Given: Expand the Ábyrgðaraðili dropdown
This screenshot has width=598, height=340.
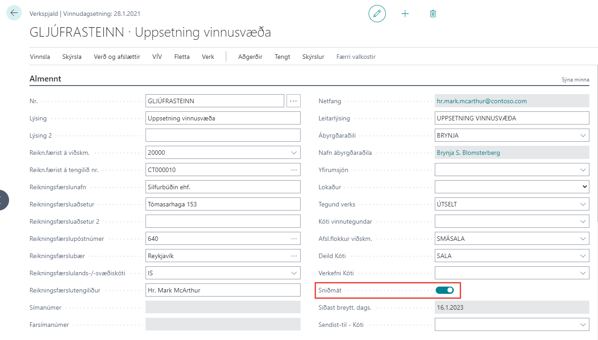Looking at the screenshot, I should [582, 135].
